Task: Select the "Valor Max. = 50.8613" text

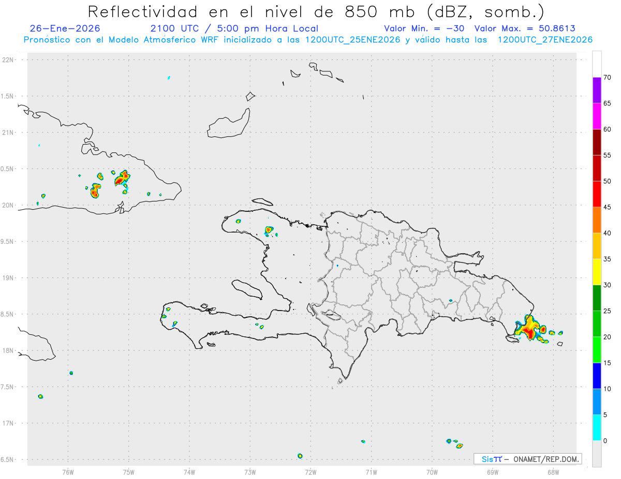Action: click(525, 28)
